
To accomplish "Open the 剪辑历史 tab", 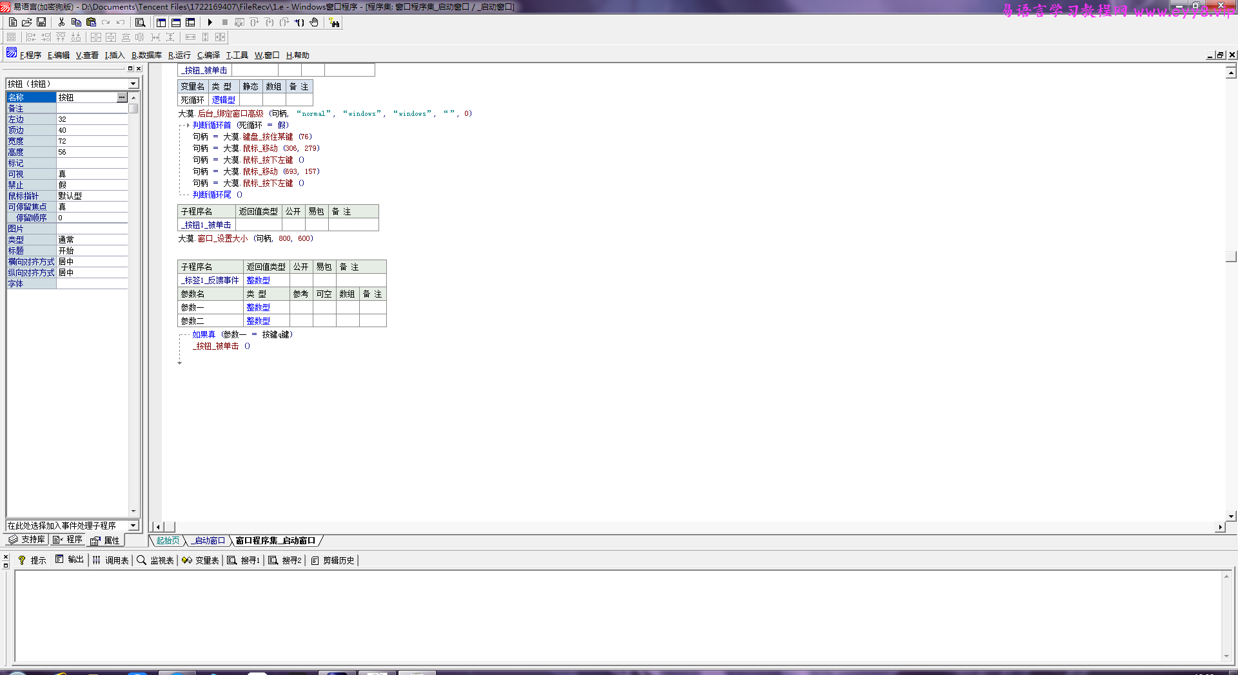I will [333, 560].
